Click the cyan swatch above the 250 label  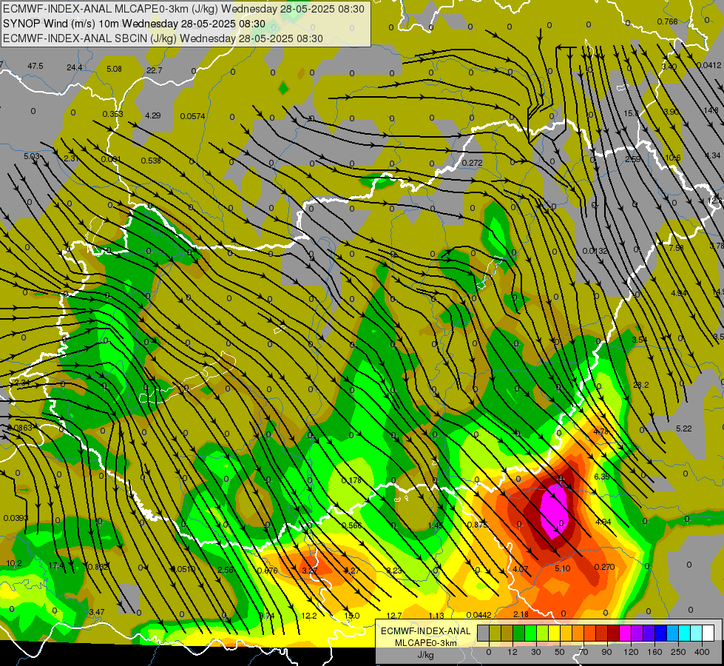click(685, 633)
